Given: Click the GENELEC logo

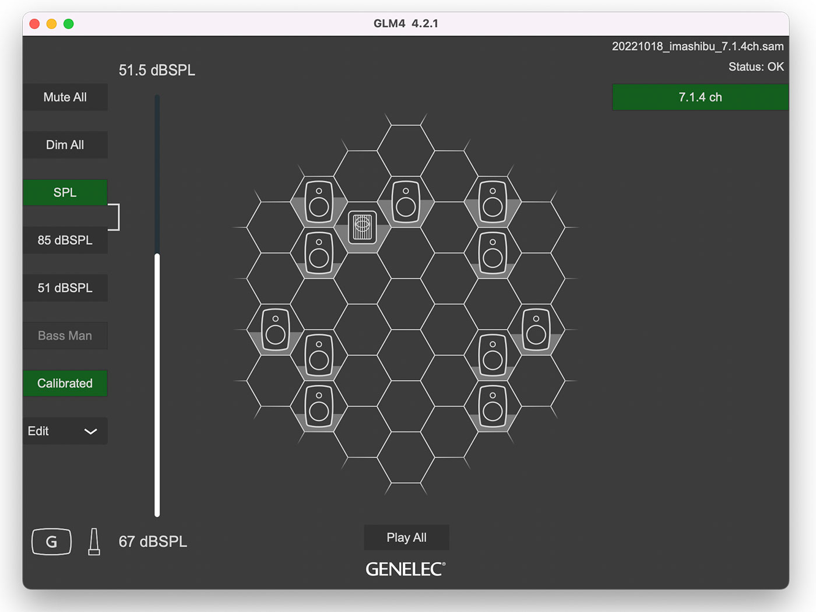Looking at the screenshot, I should pos(406,569).
